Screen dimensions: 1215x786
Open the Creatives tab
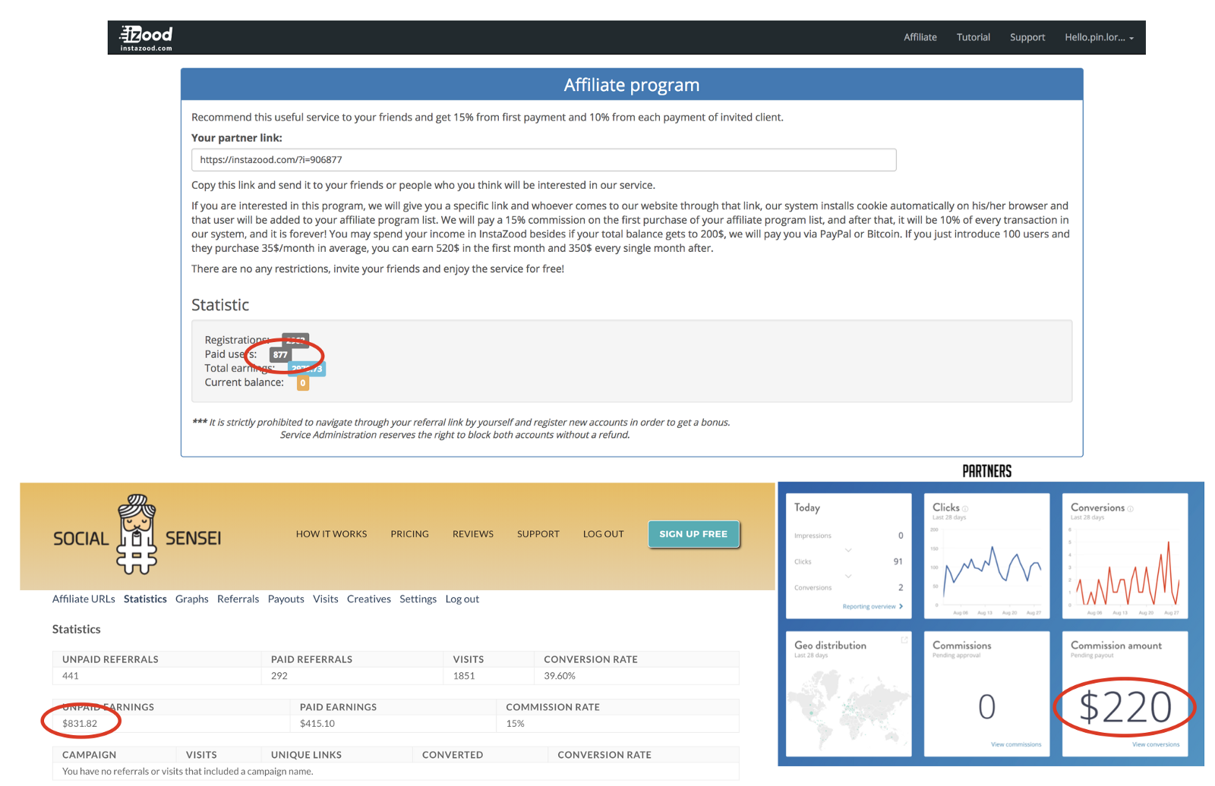coord(369,599)
